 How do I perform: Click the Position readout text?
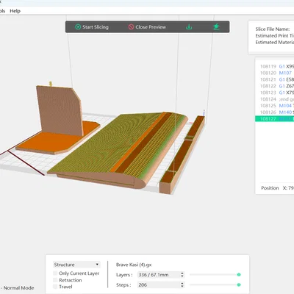277,188
